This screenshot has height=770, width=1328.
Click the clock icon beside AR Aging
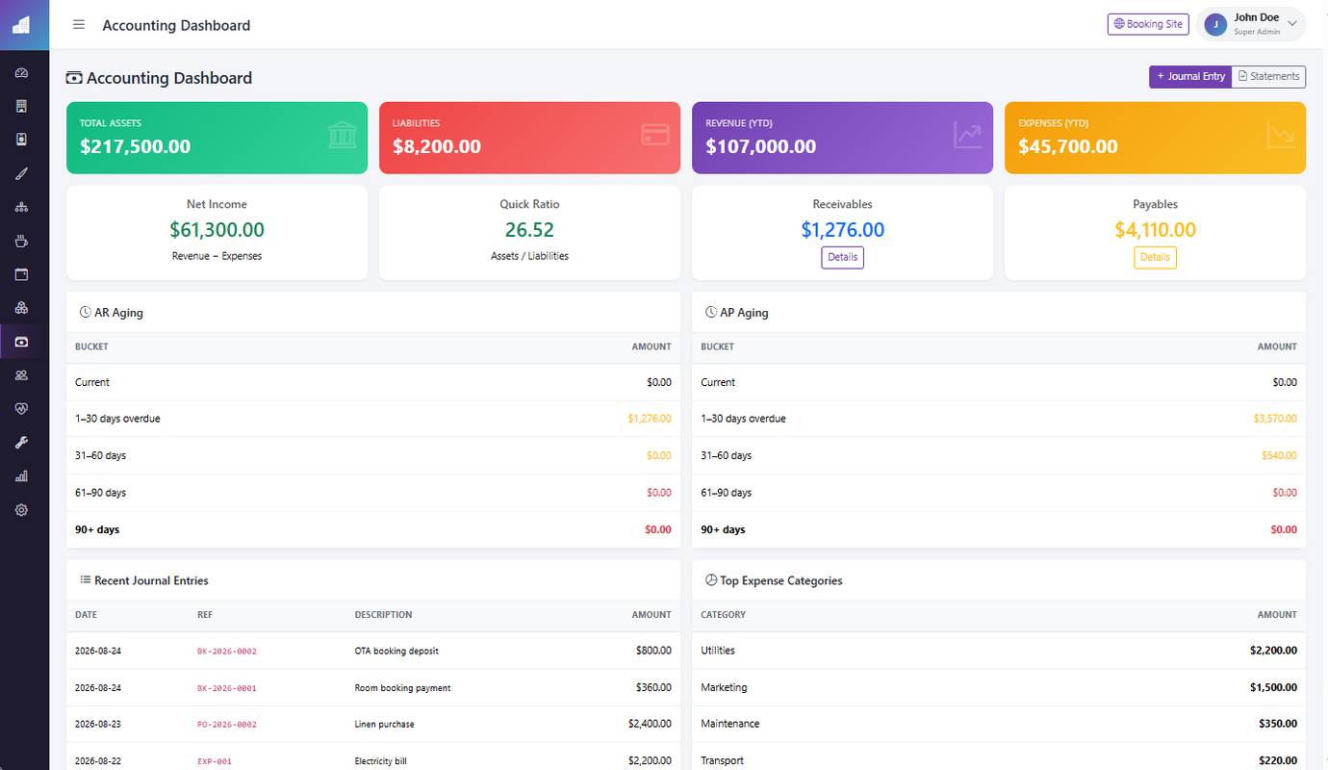click(x=86, y=313)
